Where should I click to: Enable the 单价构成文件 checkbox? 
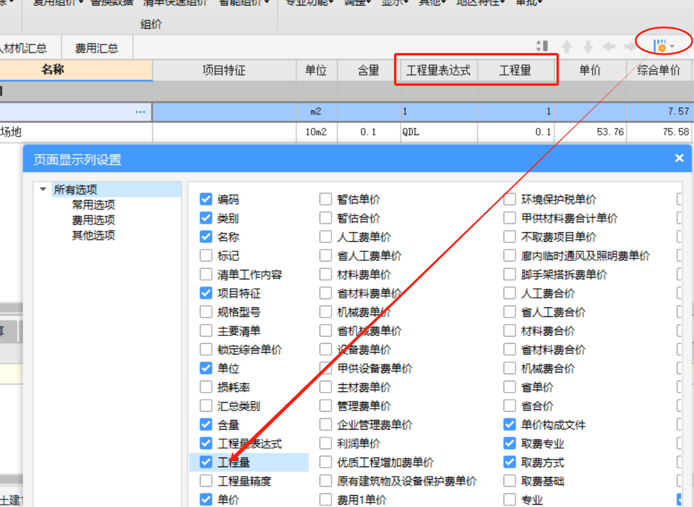click(510, 425)
